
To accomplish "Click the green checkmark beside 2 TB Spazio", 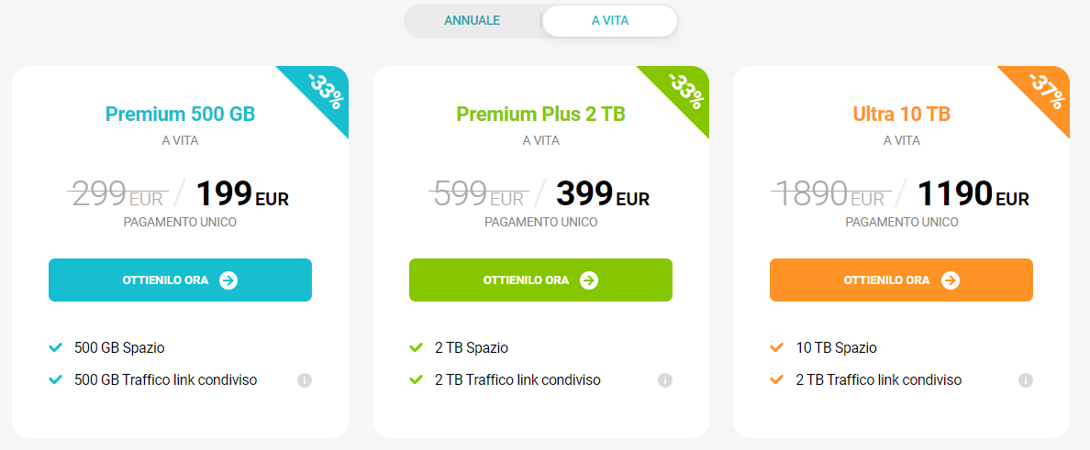I will click(416, 348).
